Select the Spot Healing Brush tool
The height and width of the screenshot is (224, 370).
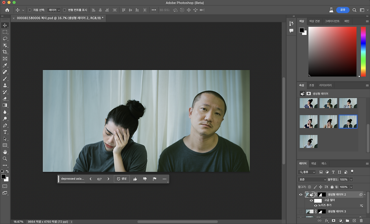[x=5, y=72]
